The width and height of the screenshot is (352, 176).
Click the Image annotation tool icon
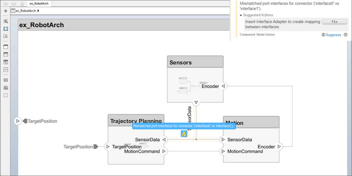(6, 87)
